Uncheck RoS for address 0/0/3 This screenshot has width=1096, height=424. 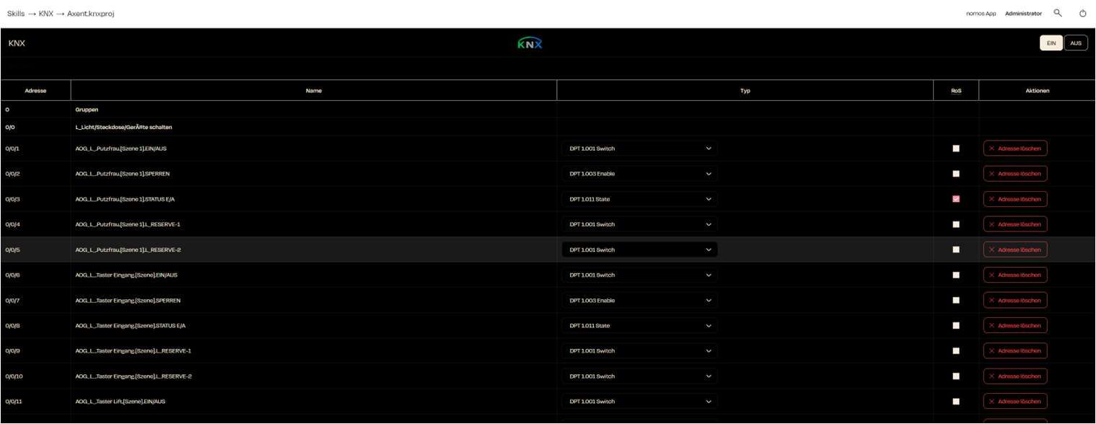click(x=956, y=199)
